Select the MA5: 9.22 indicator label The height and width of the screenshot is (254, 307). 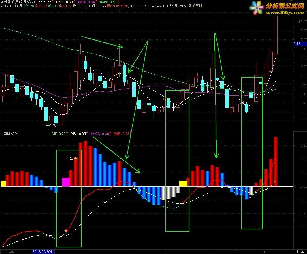click(x=43, y=2)
